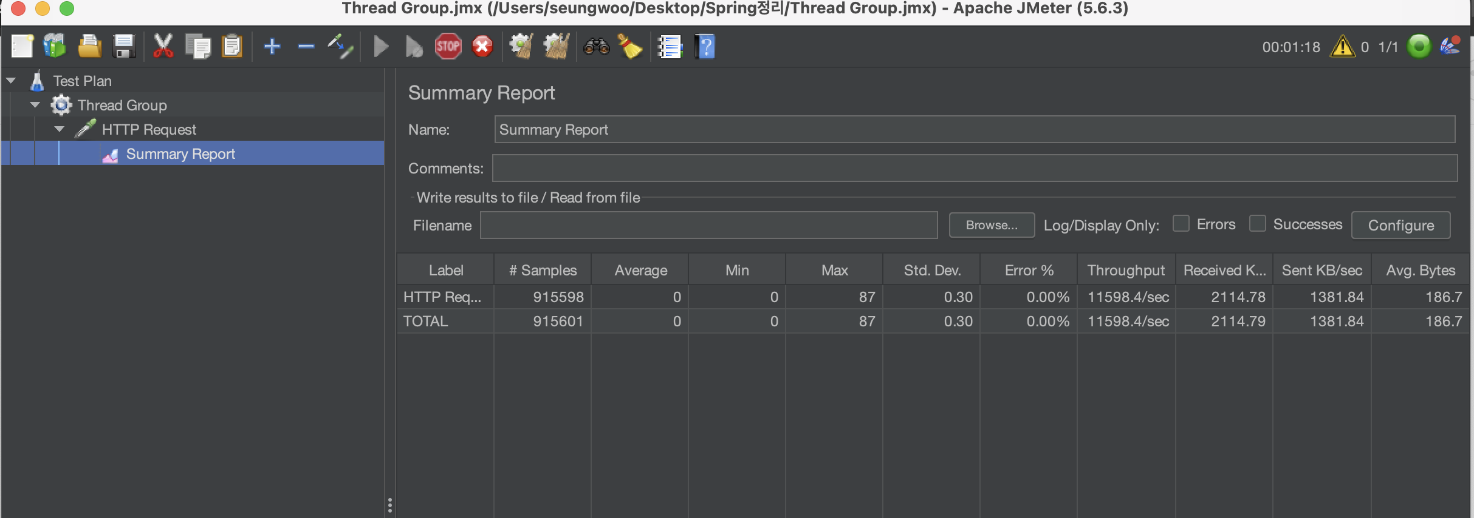Sort table by Error % column header
Viewport: 1474px width, 518px height.
tap(1029, 270)
